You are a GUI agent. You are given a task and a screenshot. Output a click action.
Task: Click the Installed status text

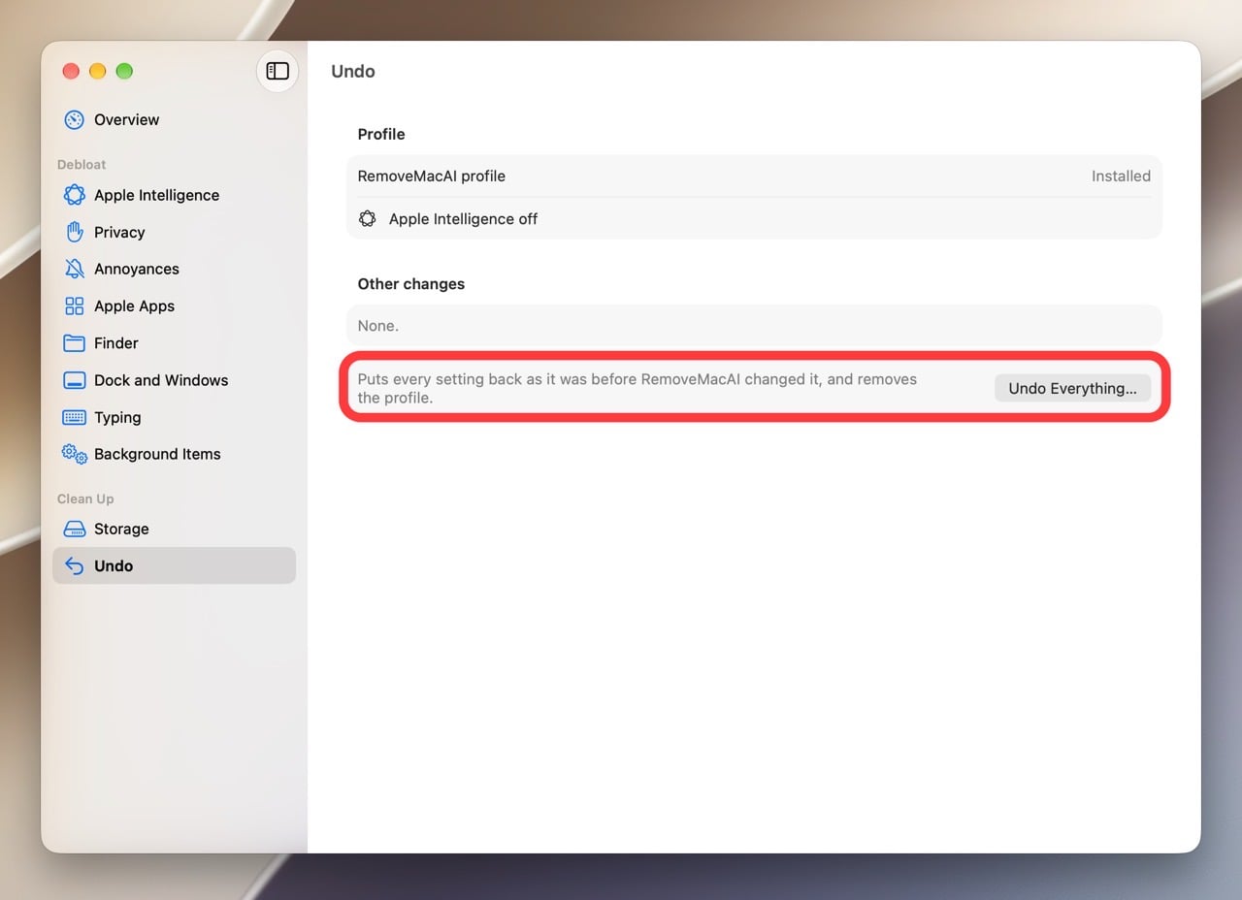[x=1121, y=177]
